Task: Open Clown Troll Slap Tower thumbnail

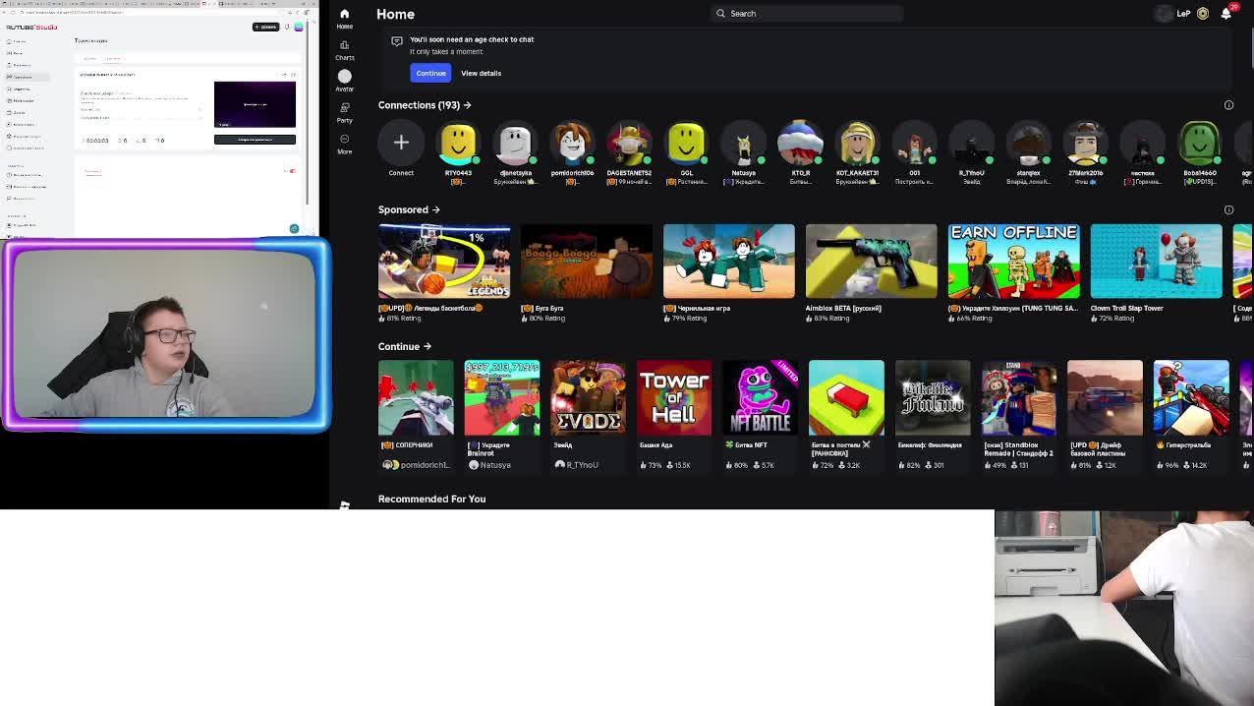Action: pyautogui.click(x=1156, y=262)
